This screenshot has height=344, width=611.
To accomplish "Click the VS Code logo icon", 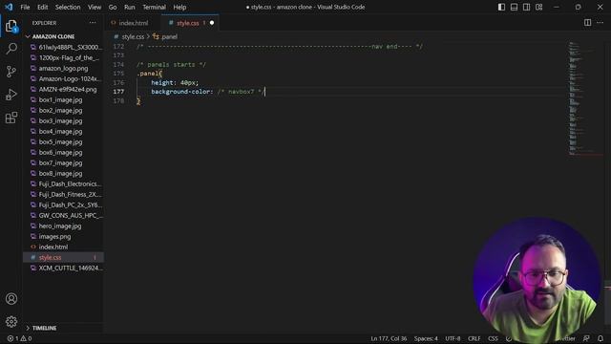I will point(9,7).
